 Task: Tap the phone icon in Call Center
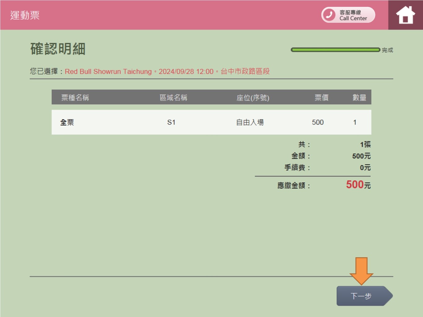329,15
